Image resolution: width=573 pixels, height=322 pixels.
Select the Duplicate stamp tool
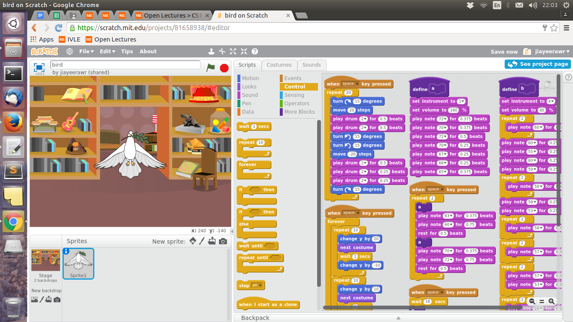coord(211,51)
